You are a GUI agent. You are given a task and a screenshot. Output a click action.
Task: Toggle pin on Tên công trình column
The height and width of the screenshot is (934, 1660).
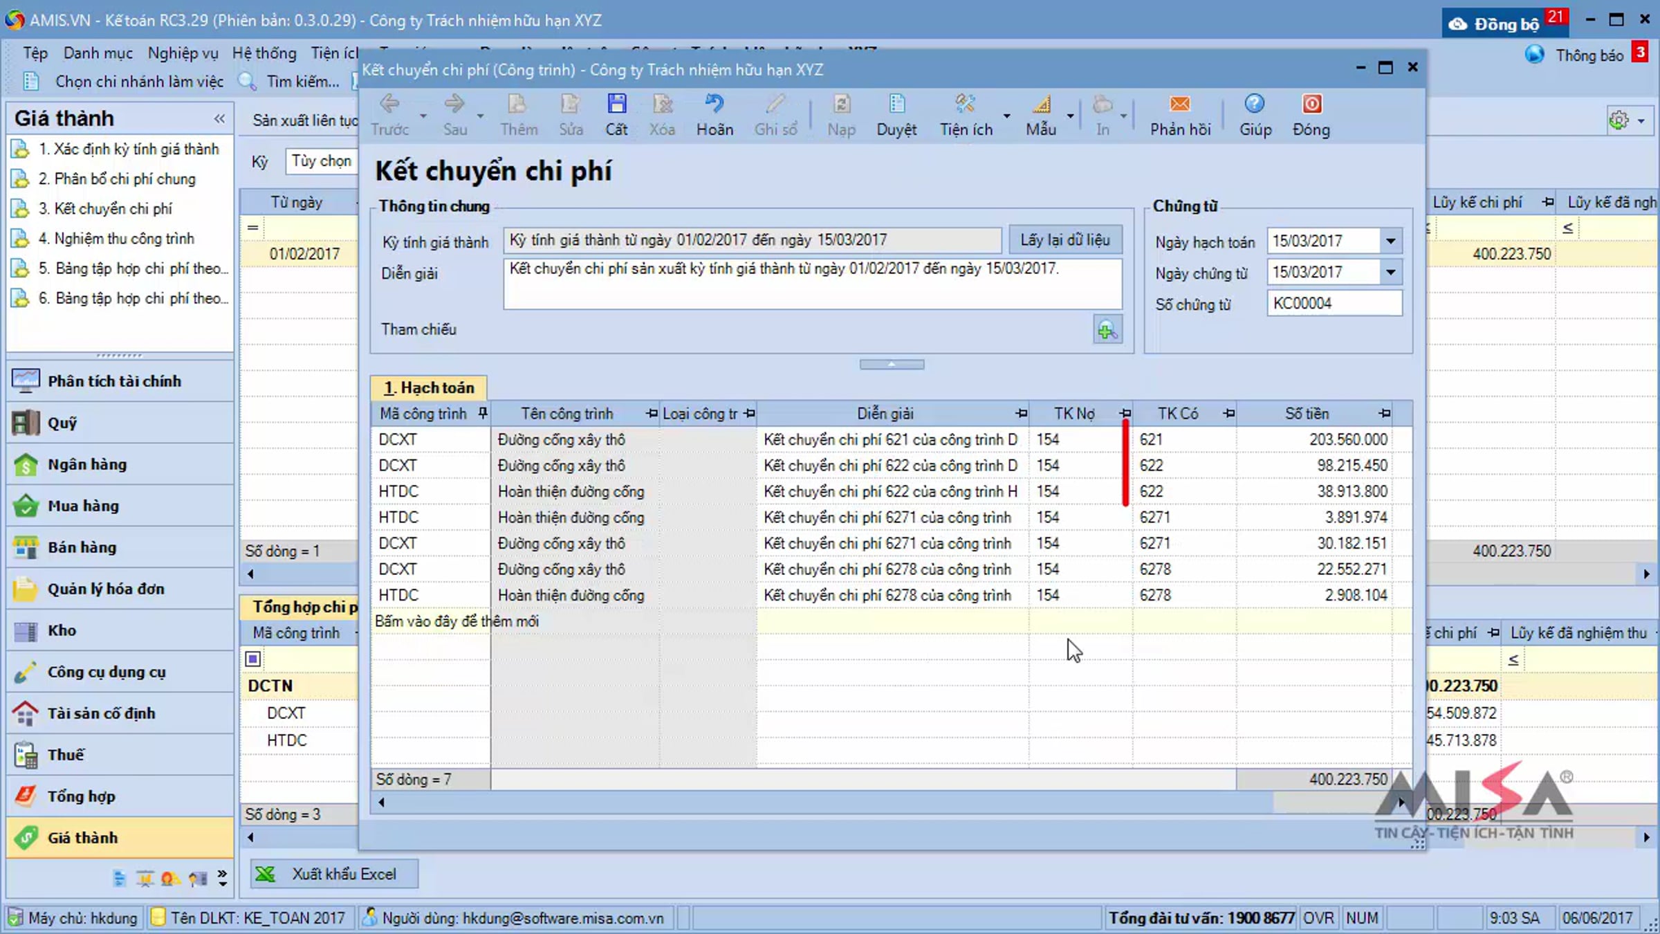coord(651,413)
